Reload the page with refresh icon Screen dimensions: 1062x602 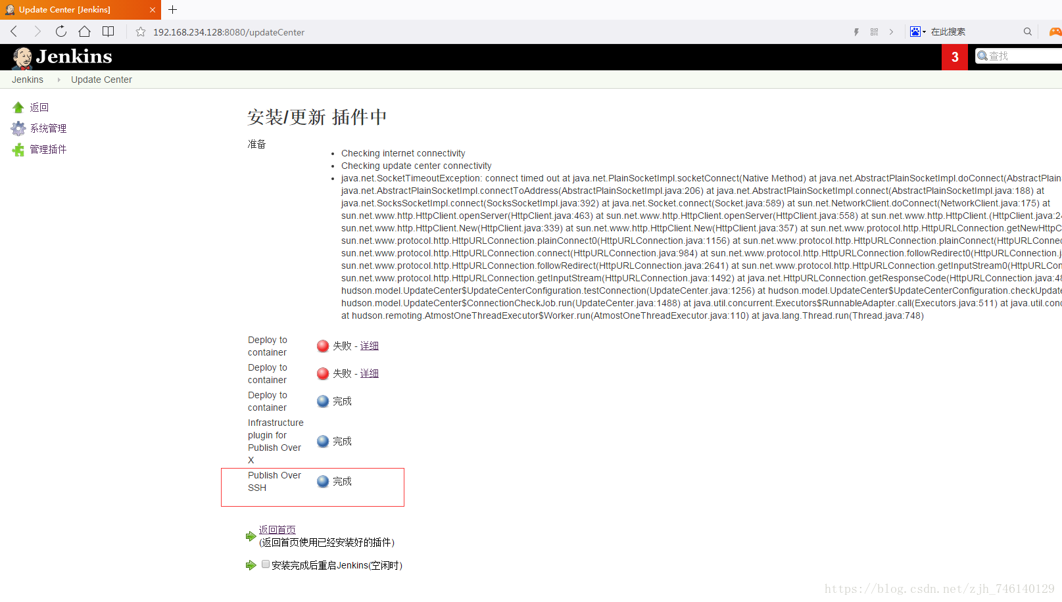point(61,32)
